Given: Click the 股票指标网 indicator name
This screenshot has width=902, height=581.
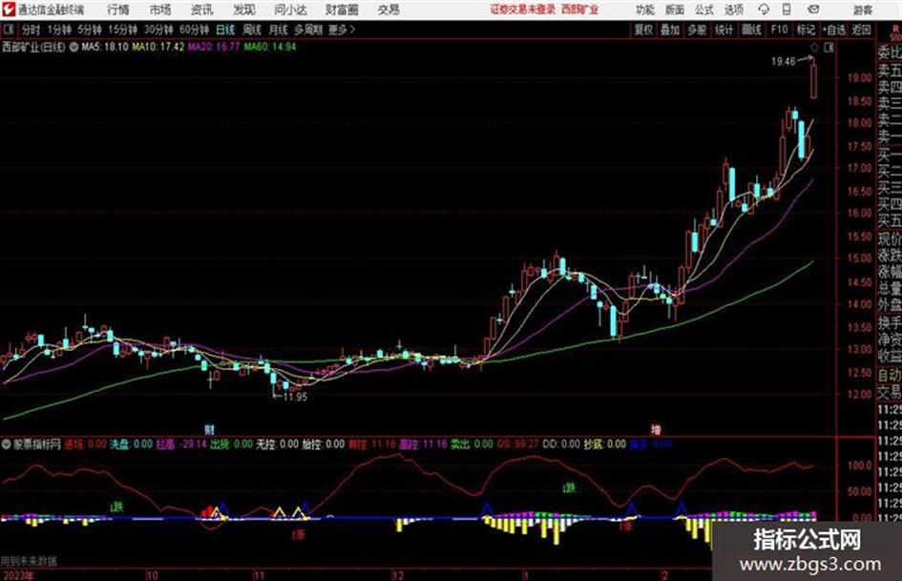Looking at the screenshot, I should (x=37, y=444).
